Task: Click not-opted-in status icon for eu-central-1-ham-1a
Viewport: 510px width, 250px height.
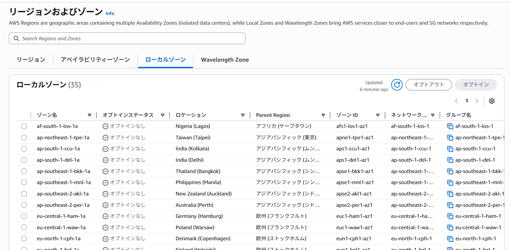Action: tap(106, 216)
